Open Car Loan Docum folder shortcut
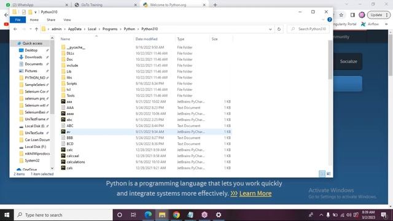 point(37,140)
